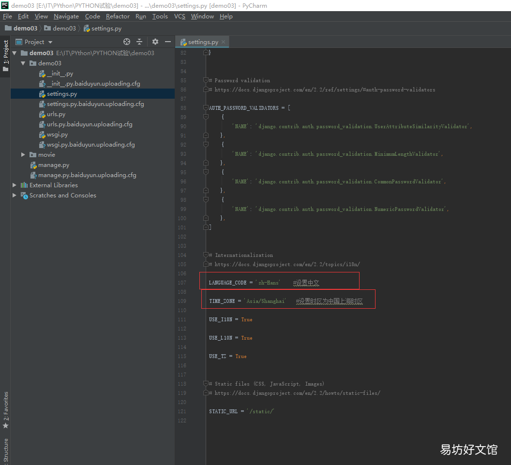The image size is (511, 465).
Task: Open the Edit menu
Action: (x=23, y=16)
